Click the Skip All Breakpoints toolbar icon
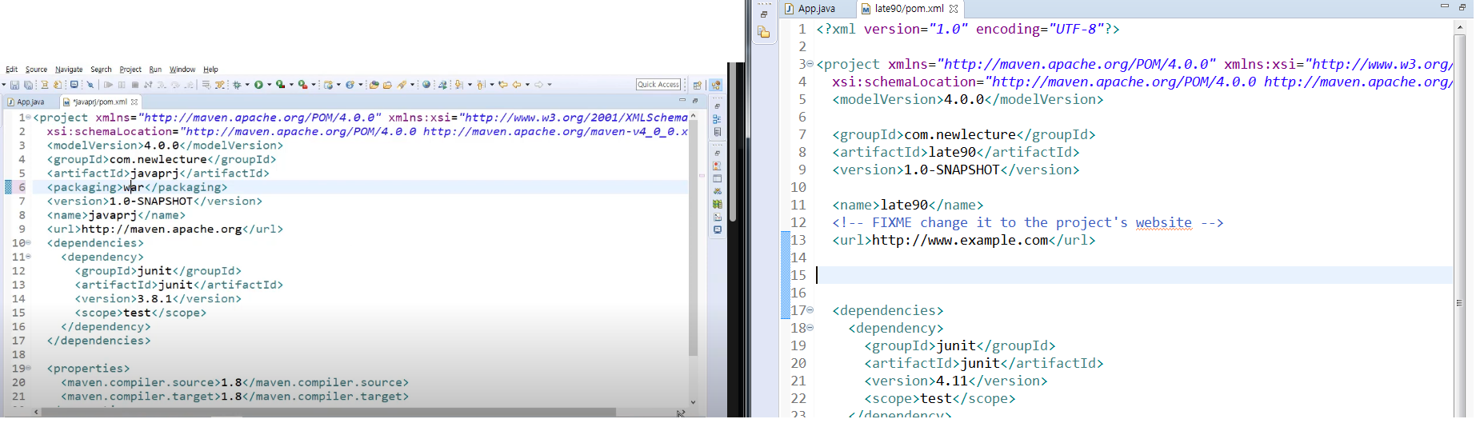 tap(90, 85)
